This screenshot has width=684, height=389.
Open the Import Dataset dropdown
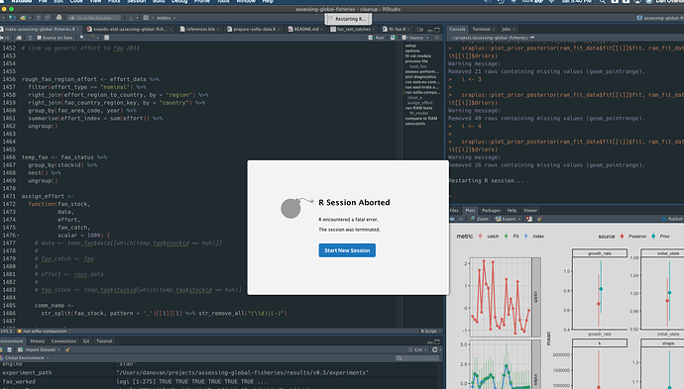click(x=39, y=349)
